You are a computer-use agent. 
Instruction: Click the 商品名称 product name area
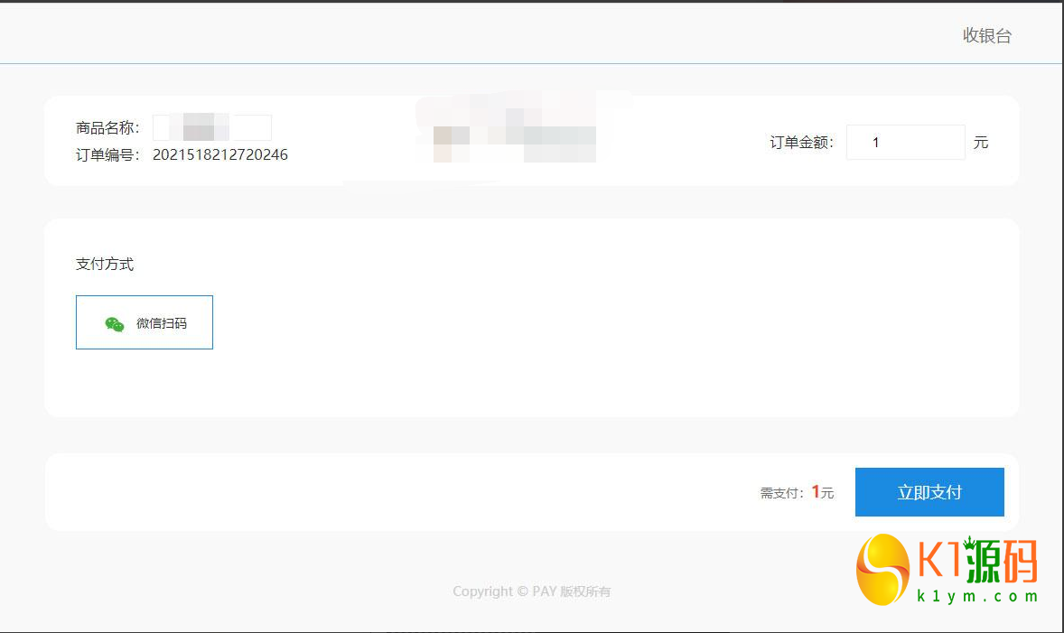(108, 127)
